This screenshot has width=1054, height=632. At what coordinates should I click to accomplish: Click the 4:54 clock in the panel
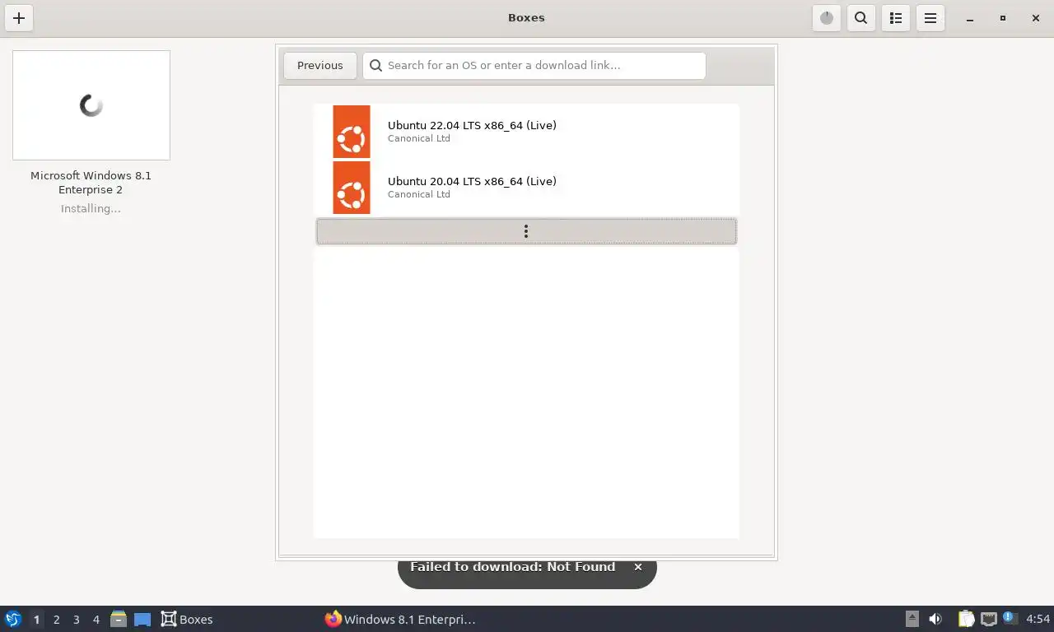pyautogui.click(x=1038, y=619)
